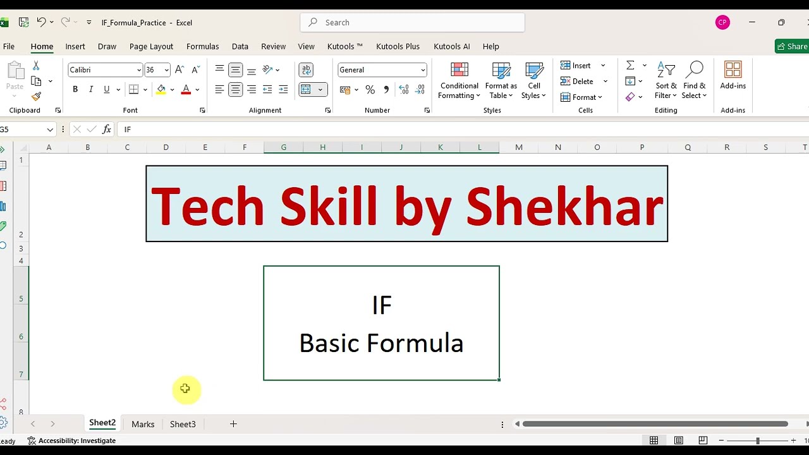
Task: Click the Increase Decimal icon
Action: pyautogui.click(x=404, y=90)
